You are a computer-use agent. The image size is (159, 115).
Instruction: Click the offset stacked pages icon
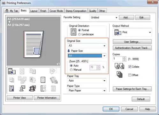pos(119,75)
